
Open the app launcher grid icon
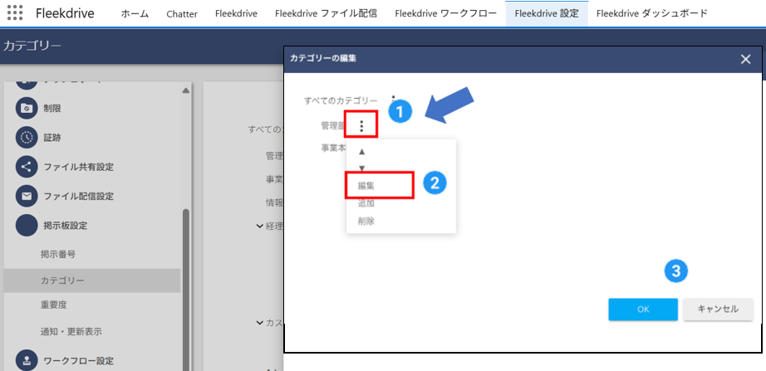16,13
